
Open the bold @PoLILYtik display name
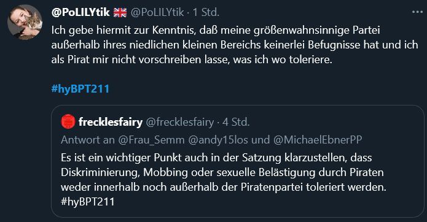[80, 12]
